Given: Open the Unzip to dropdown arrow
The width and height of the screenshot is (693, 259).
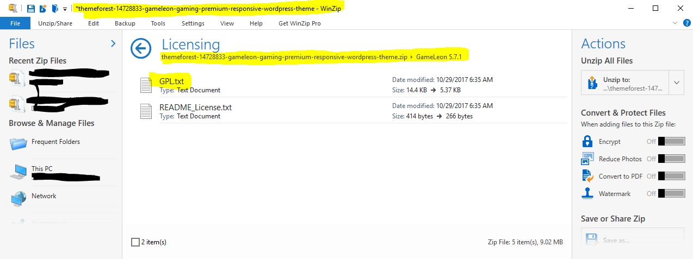Looking at the screenshot, I should 676,83.
